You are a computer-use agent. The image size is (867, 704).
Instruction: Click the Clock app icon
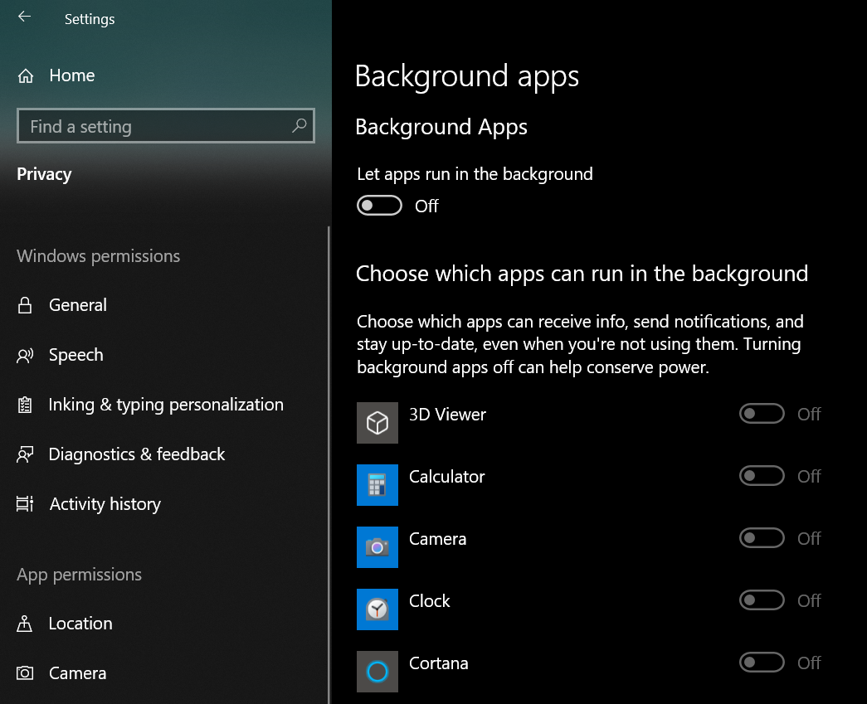point(377,609)
